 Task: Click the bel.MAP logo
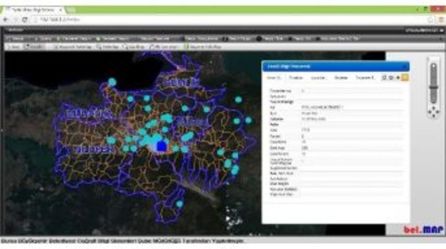[x=422, y=229]
